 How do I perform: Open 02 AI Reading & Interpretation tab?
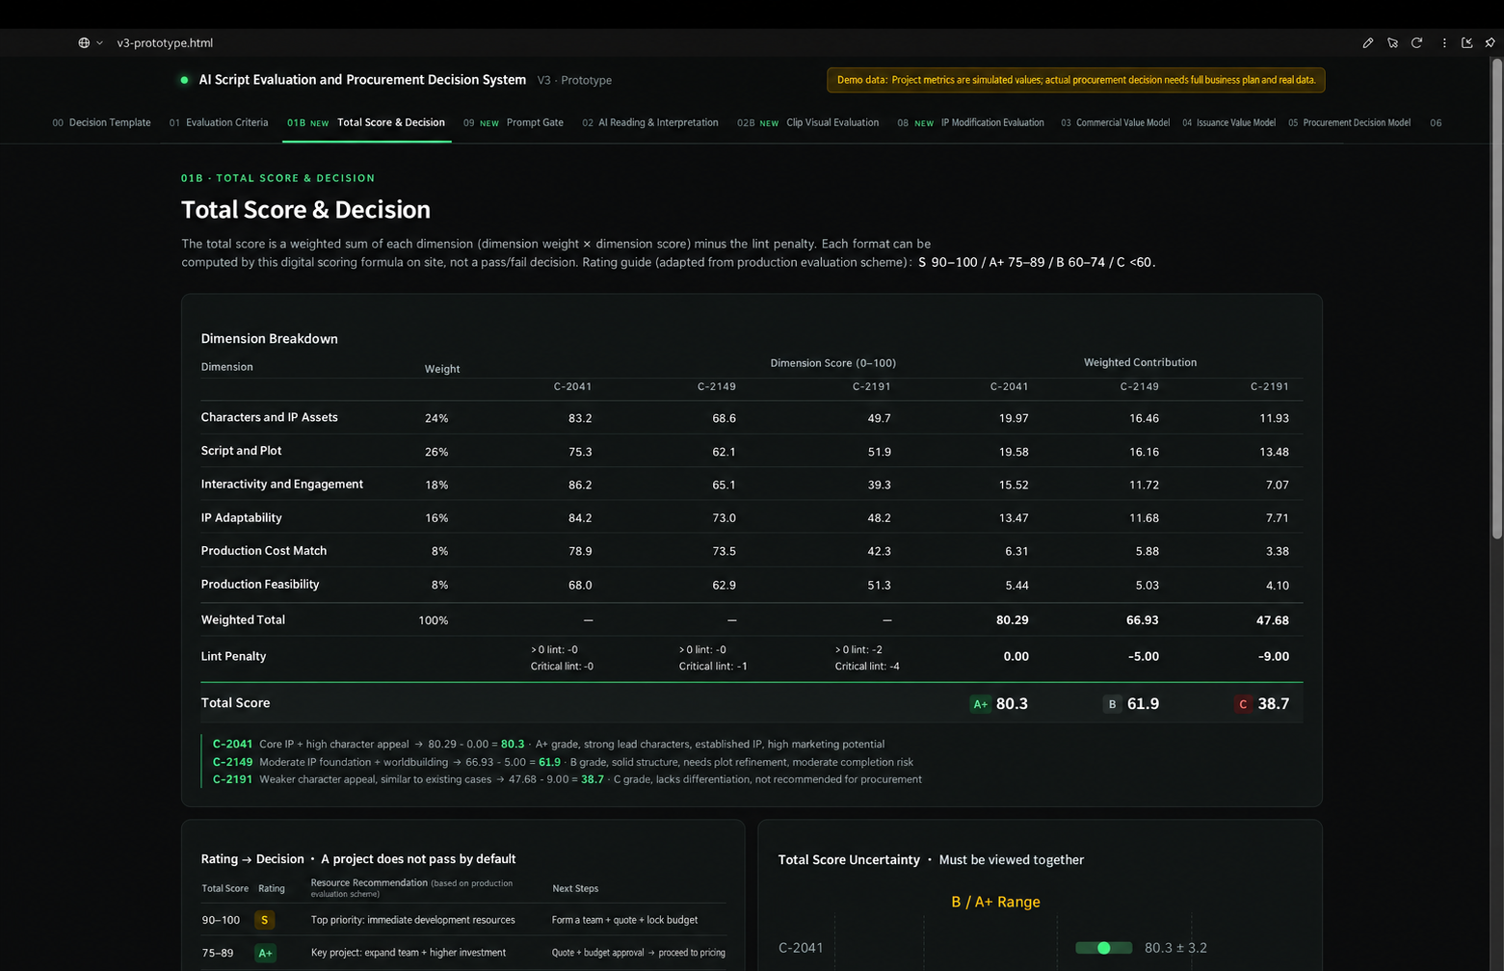click(650, 122)
